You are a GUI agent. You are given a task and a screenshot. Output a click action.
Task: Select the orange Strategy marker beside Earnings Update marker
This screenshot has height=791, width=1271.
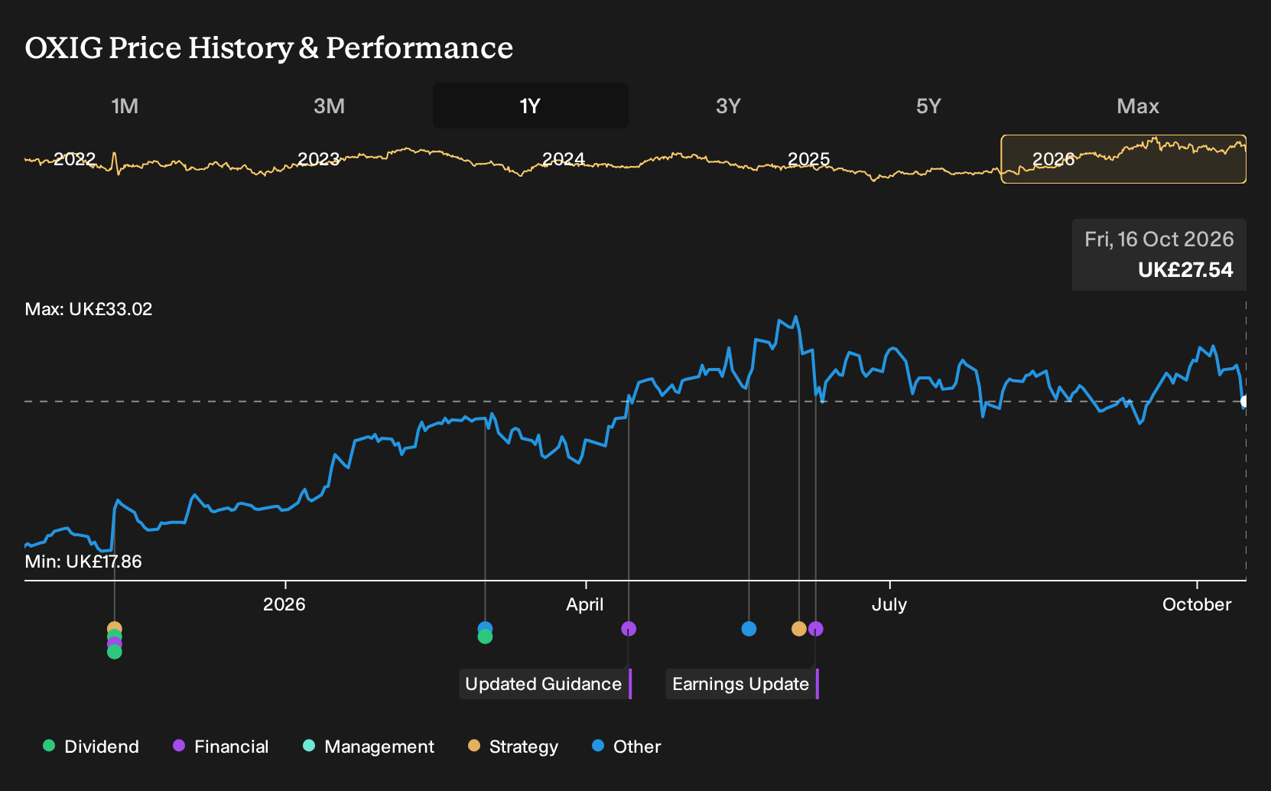tap(799, 629)
